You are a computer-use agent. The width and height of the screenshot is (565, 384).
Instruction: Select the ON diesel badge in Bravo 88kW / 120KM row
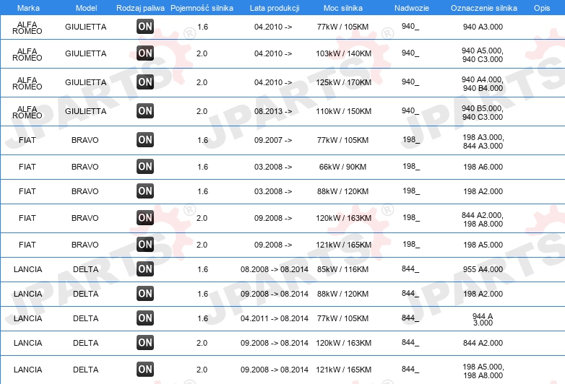coord(145,191)
